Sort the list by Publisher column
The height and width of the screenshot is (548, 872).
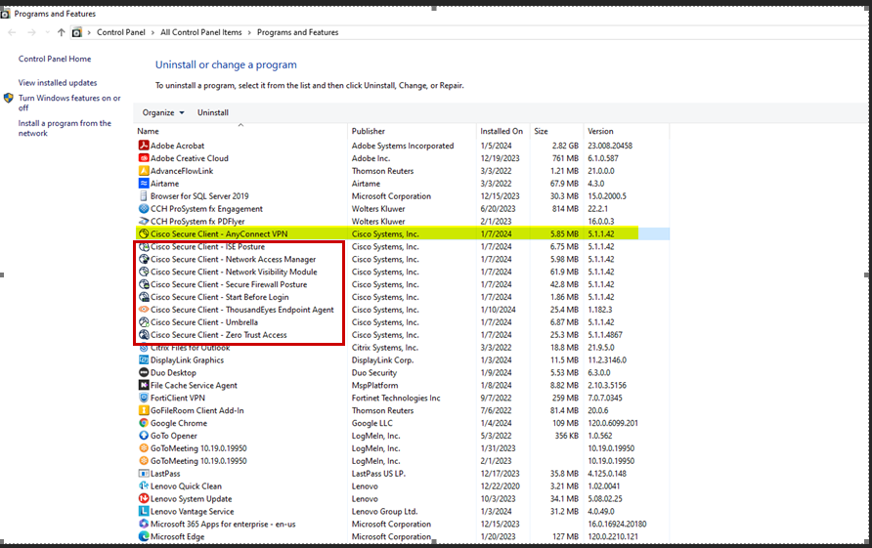point(369,131)
